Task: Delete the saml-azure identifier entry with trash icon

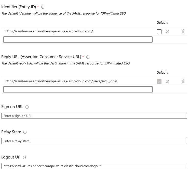Action: click(183, 31)
